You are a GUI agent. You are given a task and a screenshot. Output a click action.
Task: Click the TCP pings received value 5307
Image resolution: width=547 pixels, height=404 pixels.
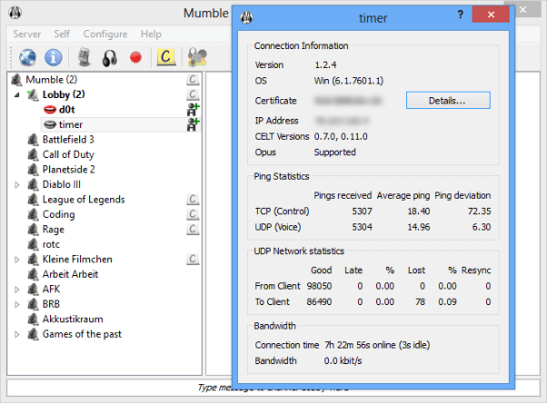pyautogui.click(x=362, y=212)
